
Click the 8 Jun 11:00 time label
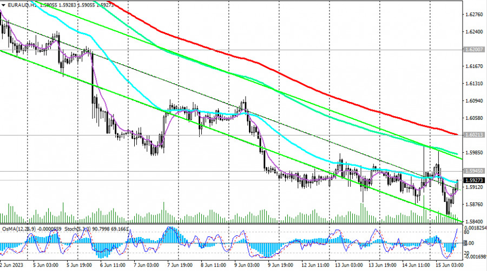pyautogui.click(x=213, y=265)
